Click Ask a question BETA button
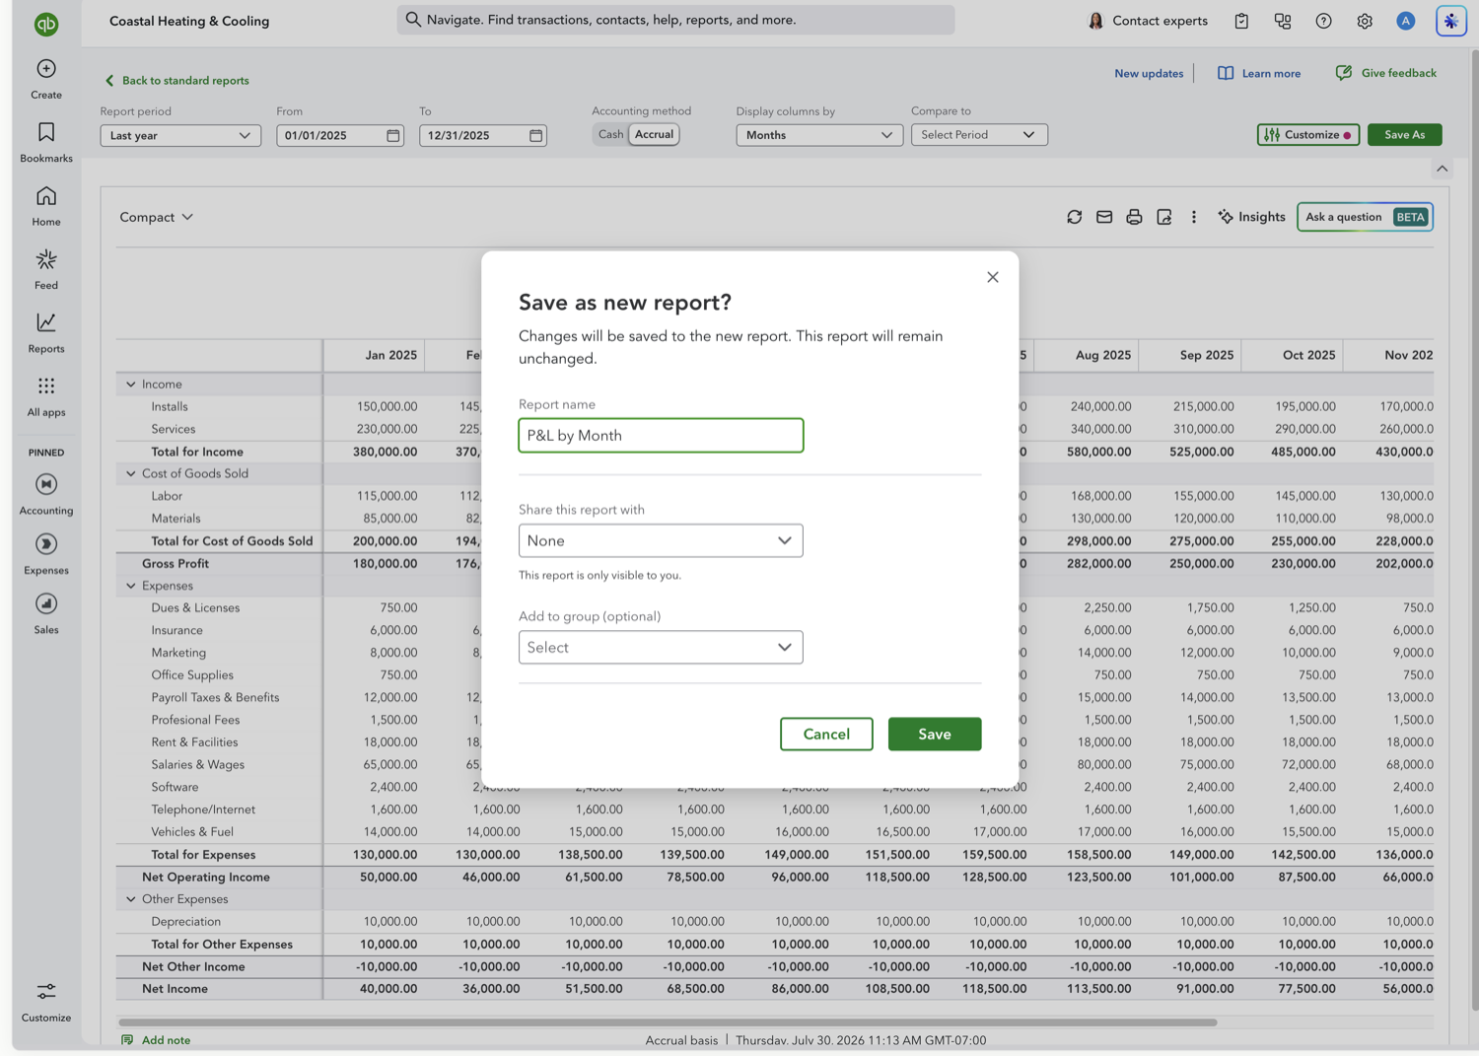This screenshot has width=1479, height=1056. (x=1366, y=217)
